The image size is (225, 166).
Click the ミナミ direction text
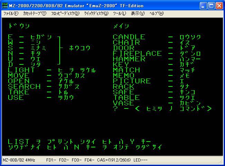[x=38, y=48]
